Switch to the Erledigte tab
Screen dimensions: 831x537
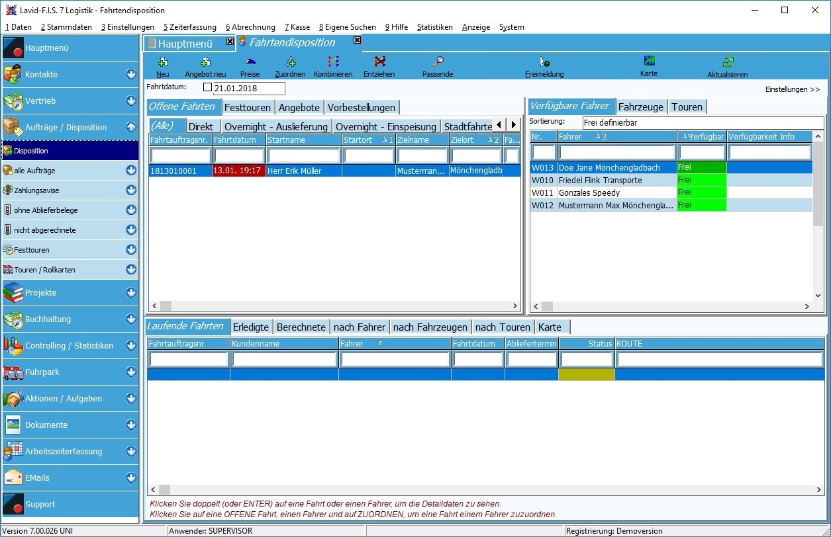[251, 327]
